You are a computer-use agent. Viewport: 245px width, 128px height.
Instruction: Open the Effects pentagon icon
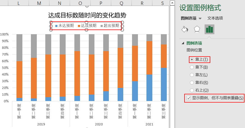click(197, 29)
